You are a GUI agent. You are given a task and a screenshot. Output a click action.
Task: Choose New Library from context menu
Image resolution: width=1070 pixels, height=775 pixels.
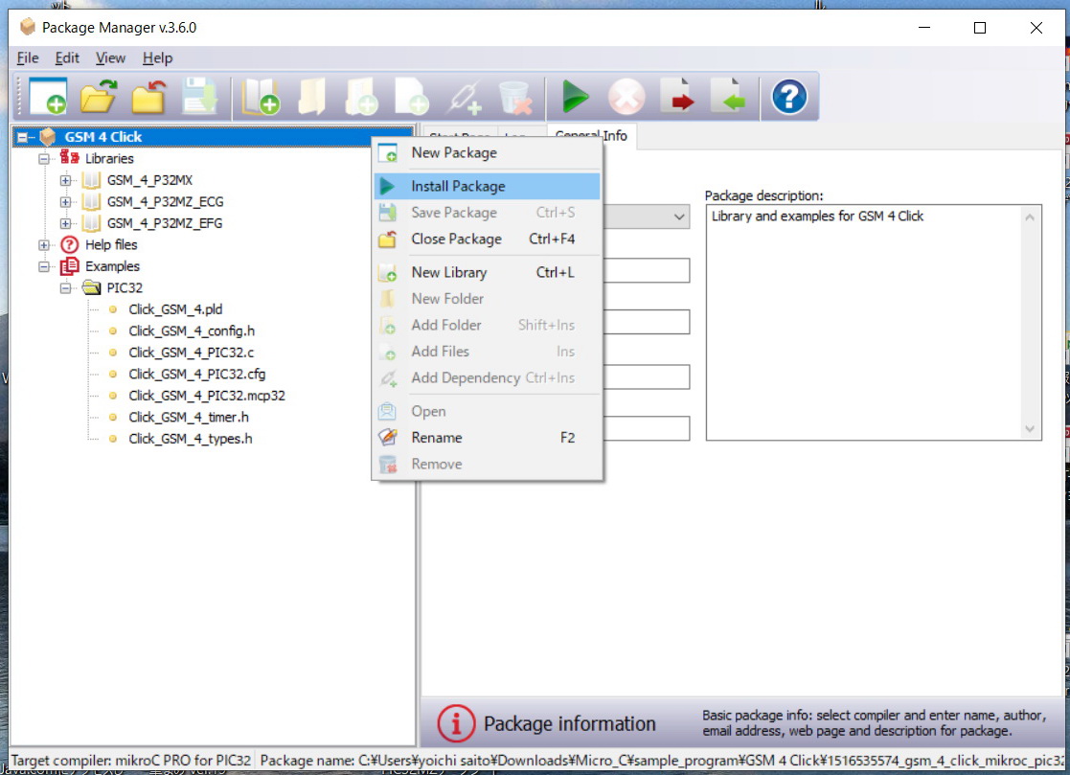pyautogui.click(x=488, y=272)
